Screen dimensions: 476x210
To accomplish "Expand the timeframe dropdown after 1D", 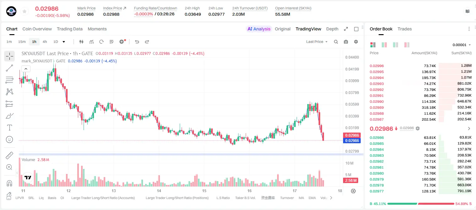I will (64, 42).
